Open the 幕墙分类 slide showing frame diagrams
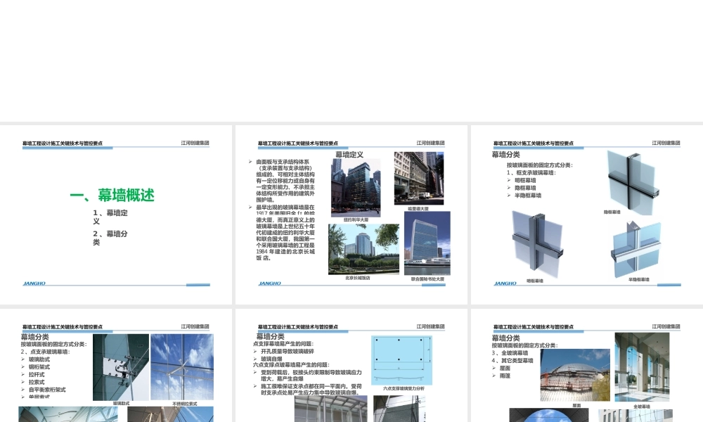The image size is (703, 422). (x=587, y=215)
